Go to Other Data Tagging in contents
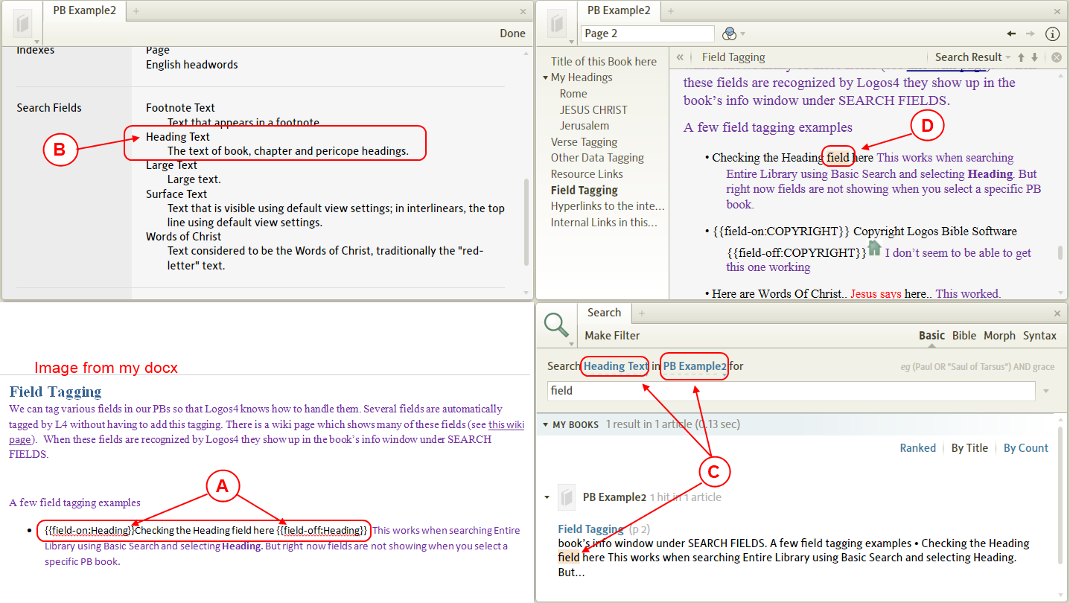 (597, 158)
